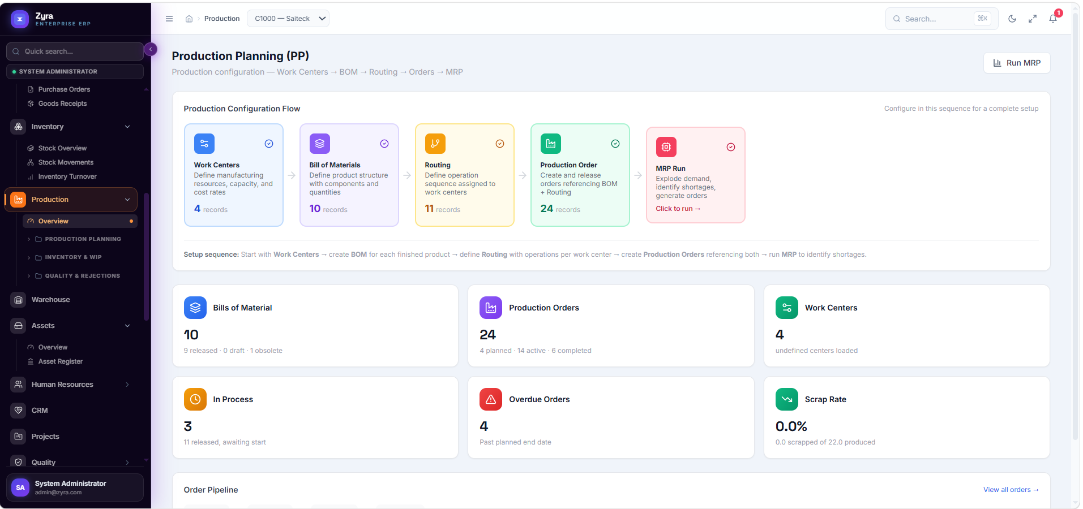
Task: Click the Production module icon in sidebar
Action: (x=19, y=200)
